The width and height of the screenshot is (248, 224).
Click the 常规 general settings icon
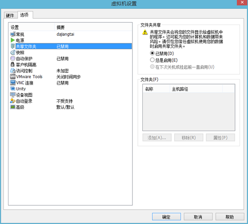(x=13, y=34)
